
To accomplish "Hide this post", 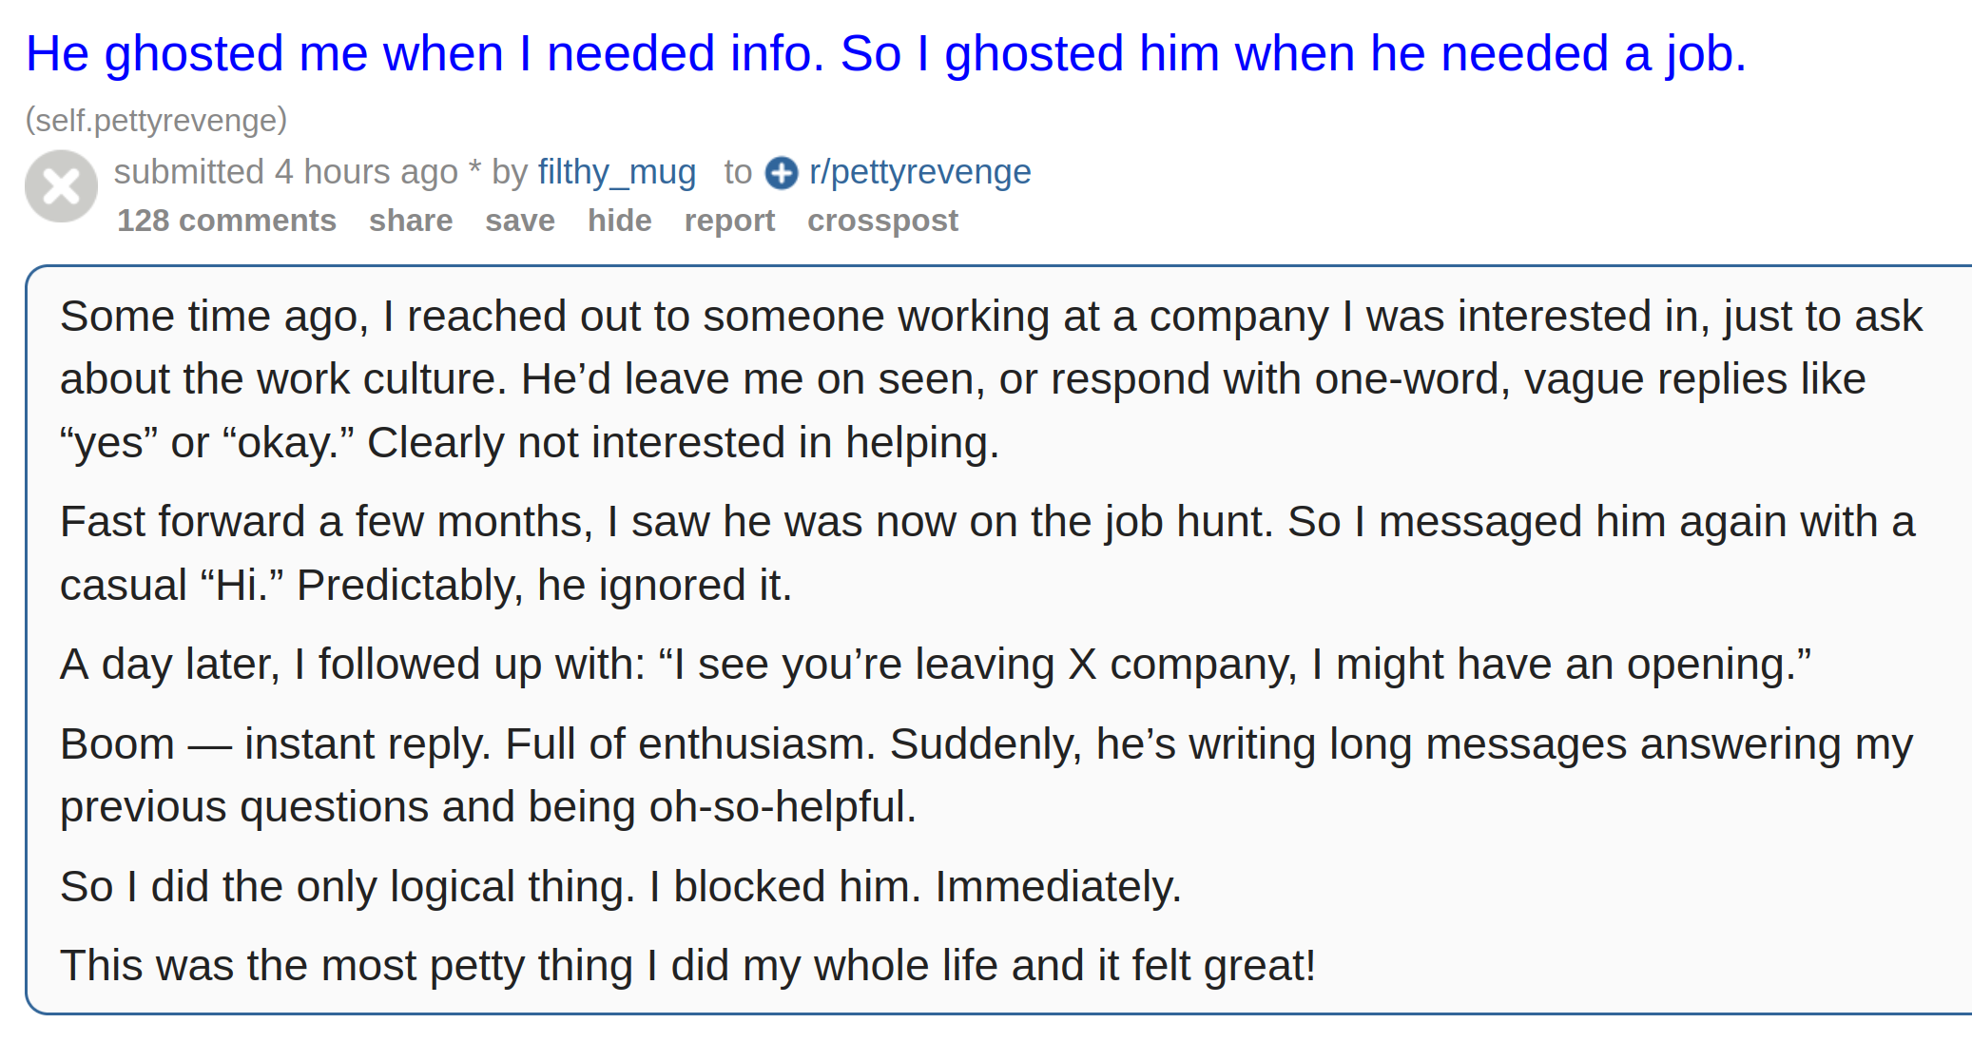I will [620, 221].
